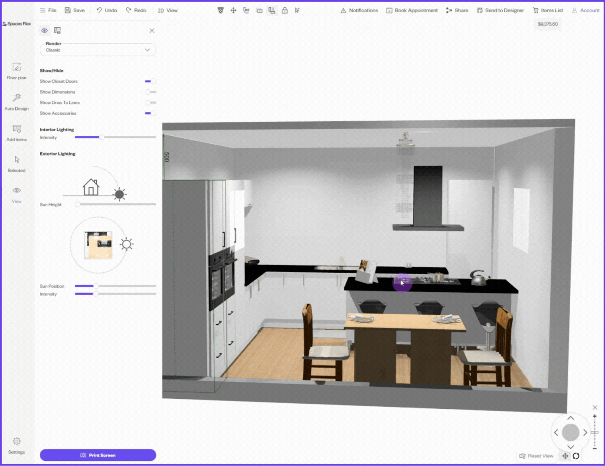
Task: Click the rotate mode icon at bottom right
Action: pyautogui.click(x=576, y=456)
